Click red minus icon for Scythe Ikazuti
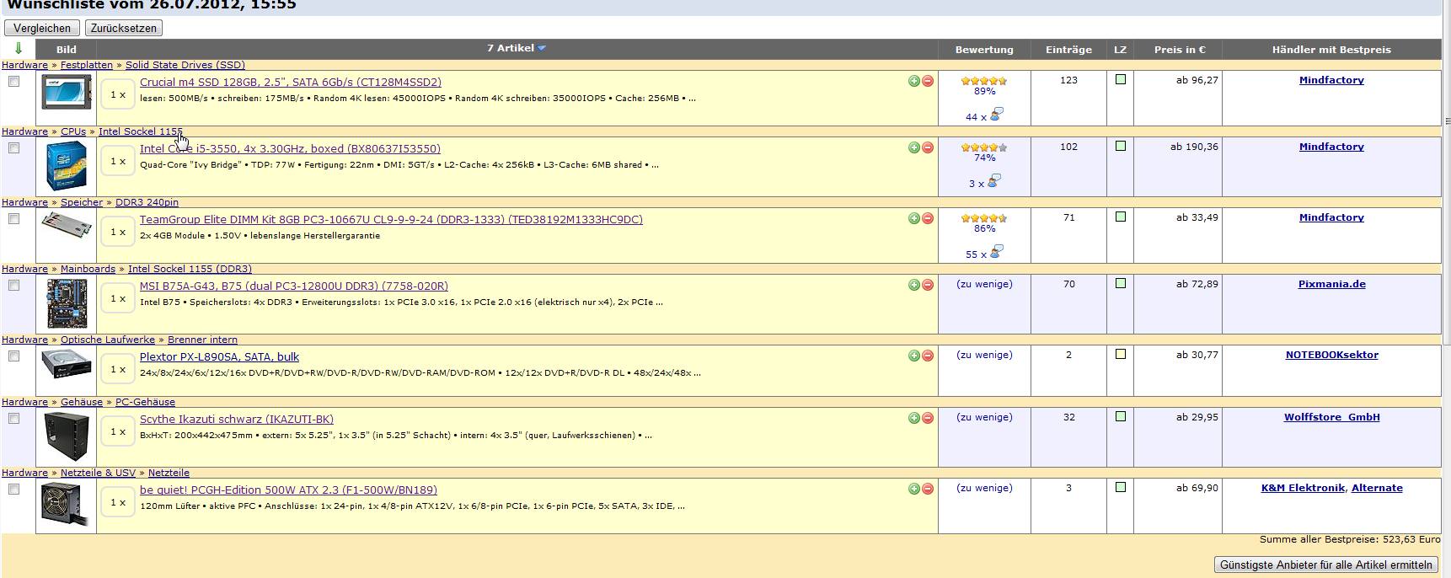The width and height of the screenshot is (1451, 578). point(928,418)
